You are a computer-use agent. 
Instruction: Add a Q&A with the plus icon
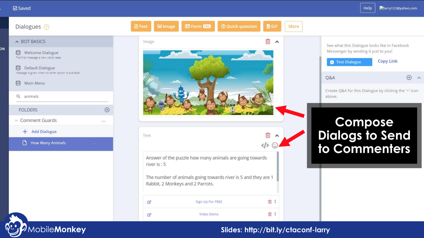point(409,77)
